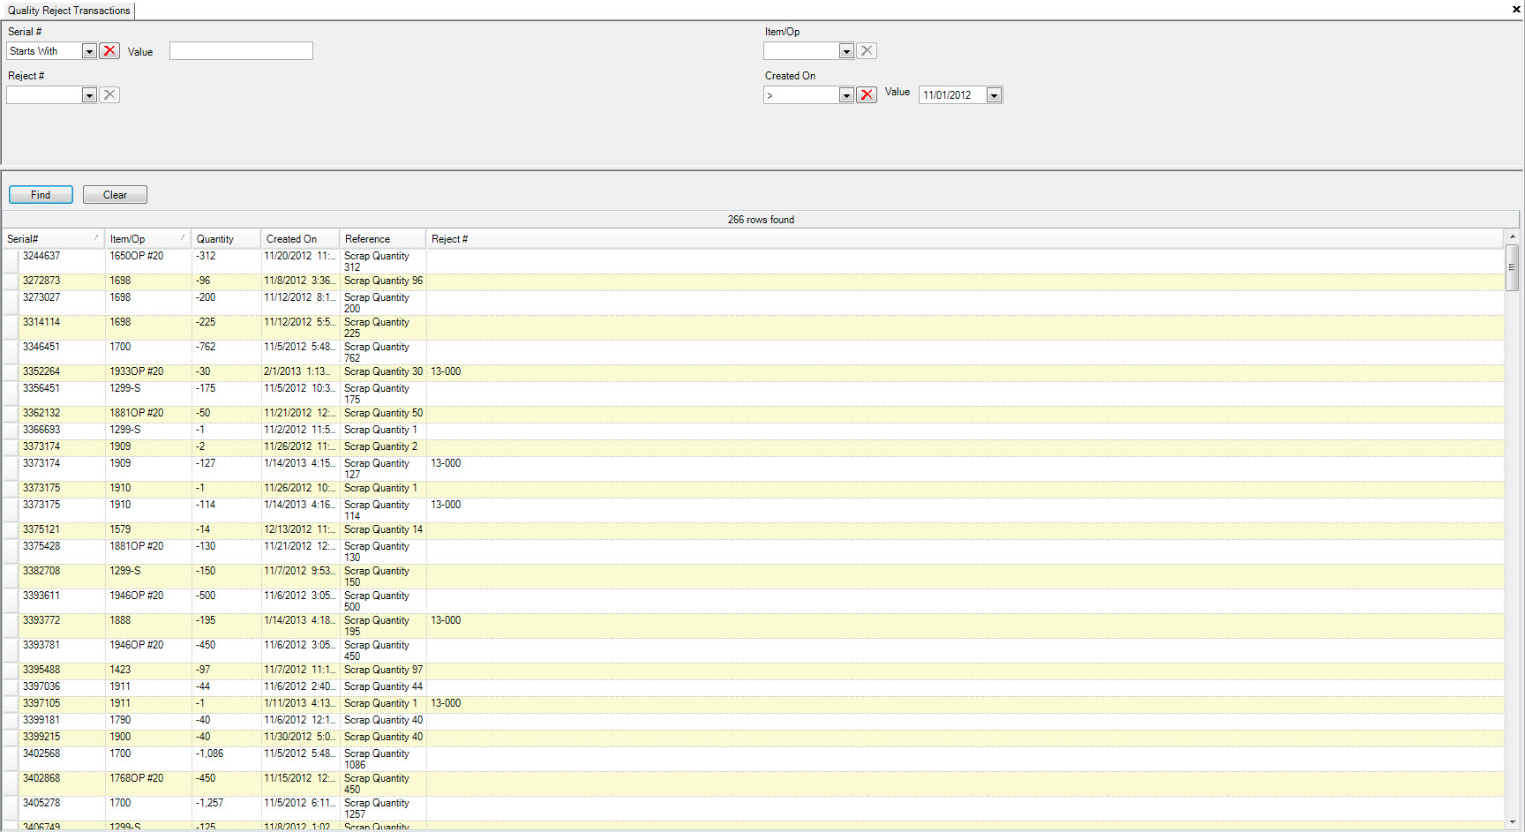
Task: Select row with serial 3244637
Action: [x=753, y=261]
